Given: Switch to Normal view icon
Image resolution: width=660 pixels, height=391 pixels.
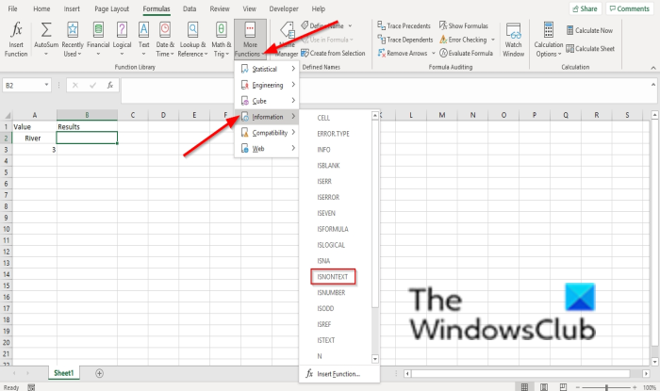Looking at the screenshot, I should tap(524, 387).
